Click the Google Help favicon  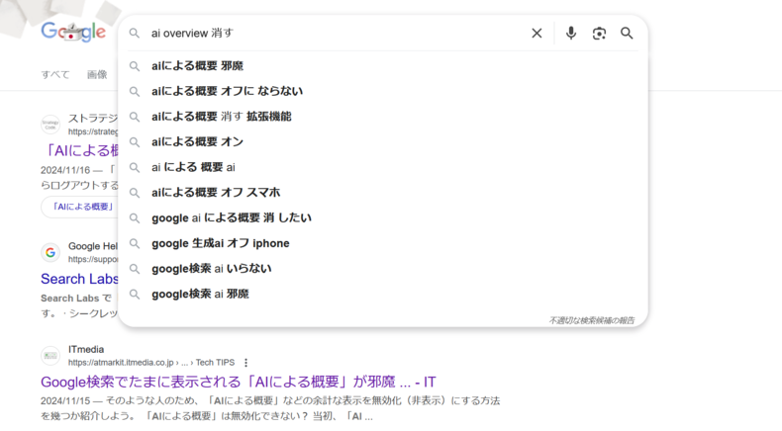50,253
